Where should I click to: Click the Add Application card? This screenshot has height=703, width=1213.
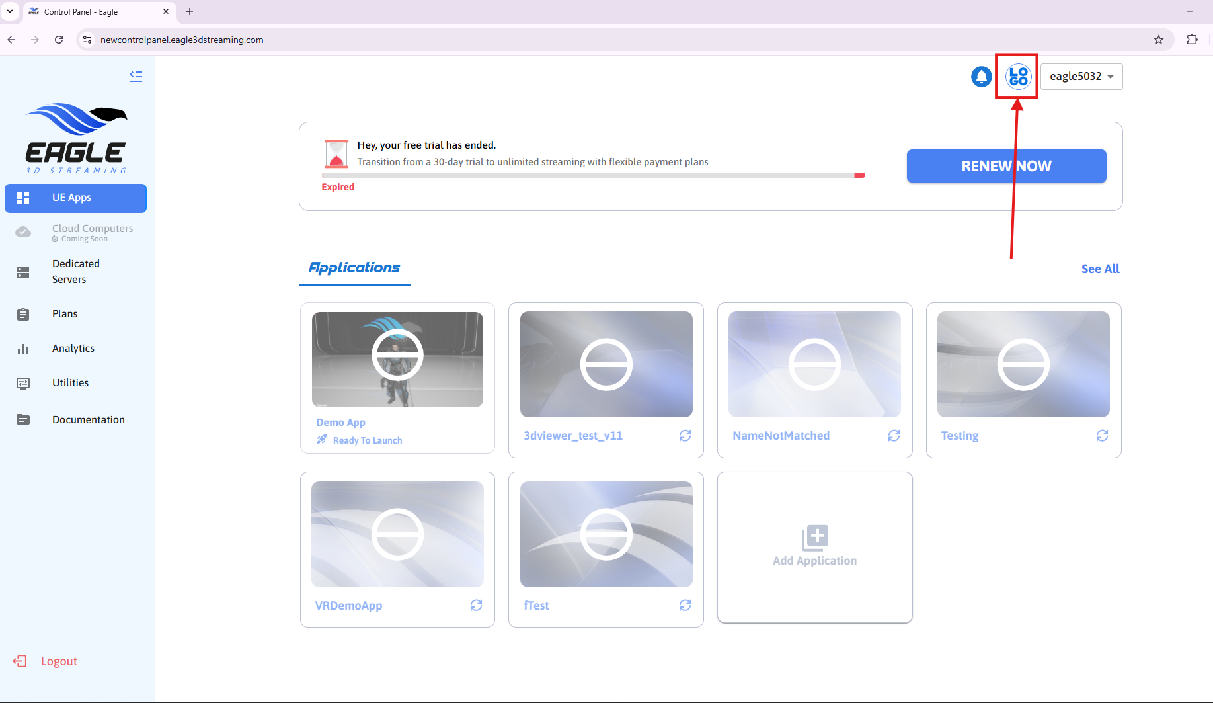(814, 547)
